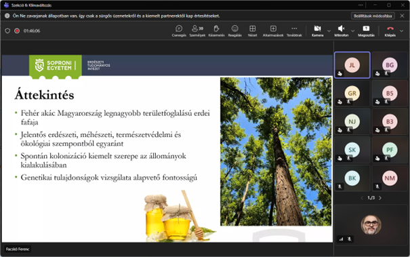Click the bullet starting "Jelentős erdészeti"
410x257 pixels.
pyautogui.click(x=101, y=139)
